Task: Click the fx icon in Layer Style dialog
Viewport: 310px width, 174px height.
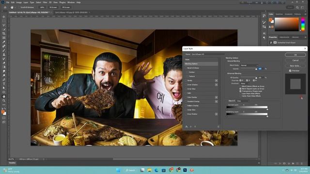Action: (x=186, y=127)
